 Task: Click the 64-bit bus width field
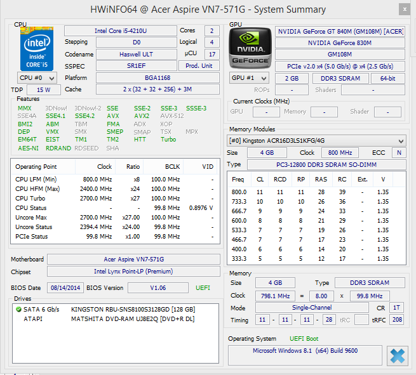(388, 79)
